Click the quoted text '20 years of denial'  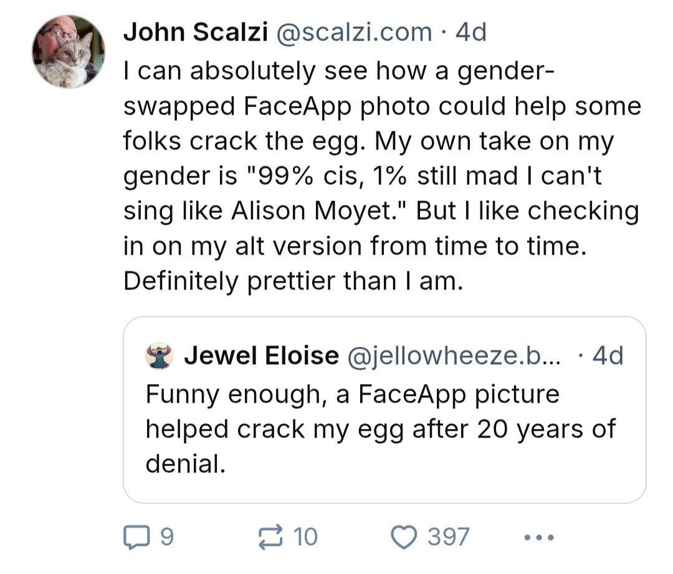(381, 446)
